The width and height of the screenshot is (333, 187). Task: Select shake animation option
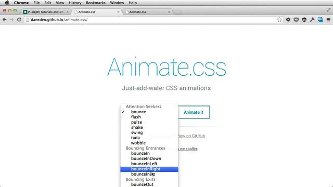coord(149,127)
